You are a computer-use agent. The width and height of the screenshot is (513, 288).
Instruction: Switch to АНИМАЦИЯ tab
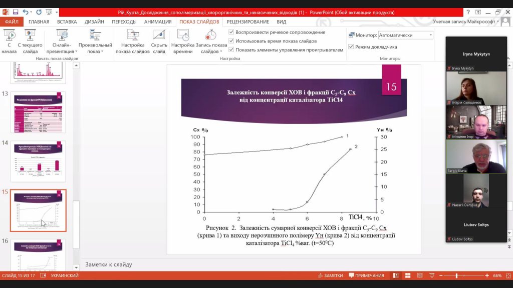(158, 22)
